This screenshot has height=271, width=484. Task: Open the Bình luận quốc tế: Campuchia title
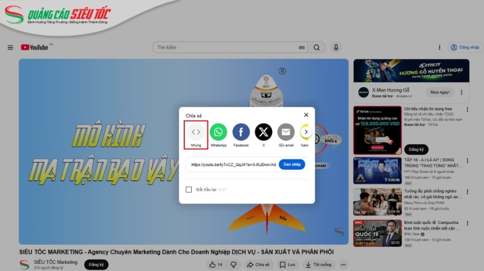click(432, 225)
